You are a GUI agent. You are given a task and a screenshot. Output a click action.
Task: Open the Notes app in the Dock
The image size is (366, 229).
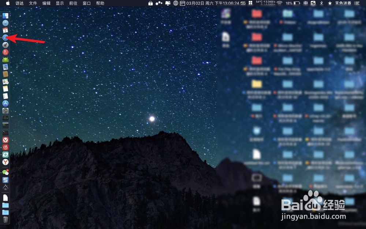(x=5, y=89)
